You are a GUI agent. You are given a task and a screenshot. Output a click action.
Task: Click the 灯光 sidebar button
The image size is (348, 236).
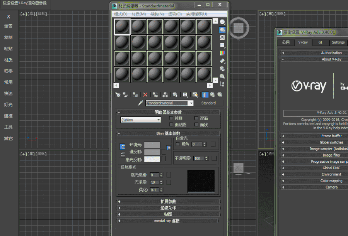[x=9, y=105]
